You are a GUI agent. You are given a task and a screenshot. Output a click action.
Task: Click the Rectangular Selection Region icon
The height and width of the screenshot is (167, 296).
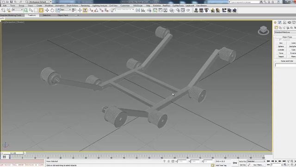click(x=36, y=10)
